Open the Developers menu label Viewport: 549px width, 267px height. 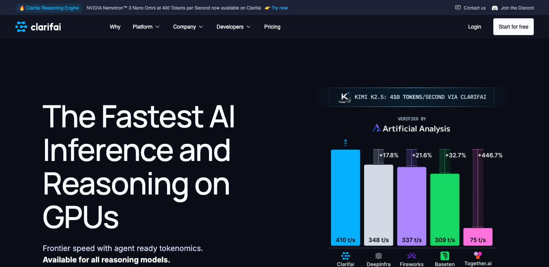click(230, 27)
